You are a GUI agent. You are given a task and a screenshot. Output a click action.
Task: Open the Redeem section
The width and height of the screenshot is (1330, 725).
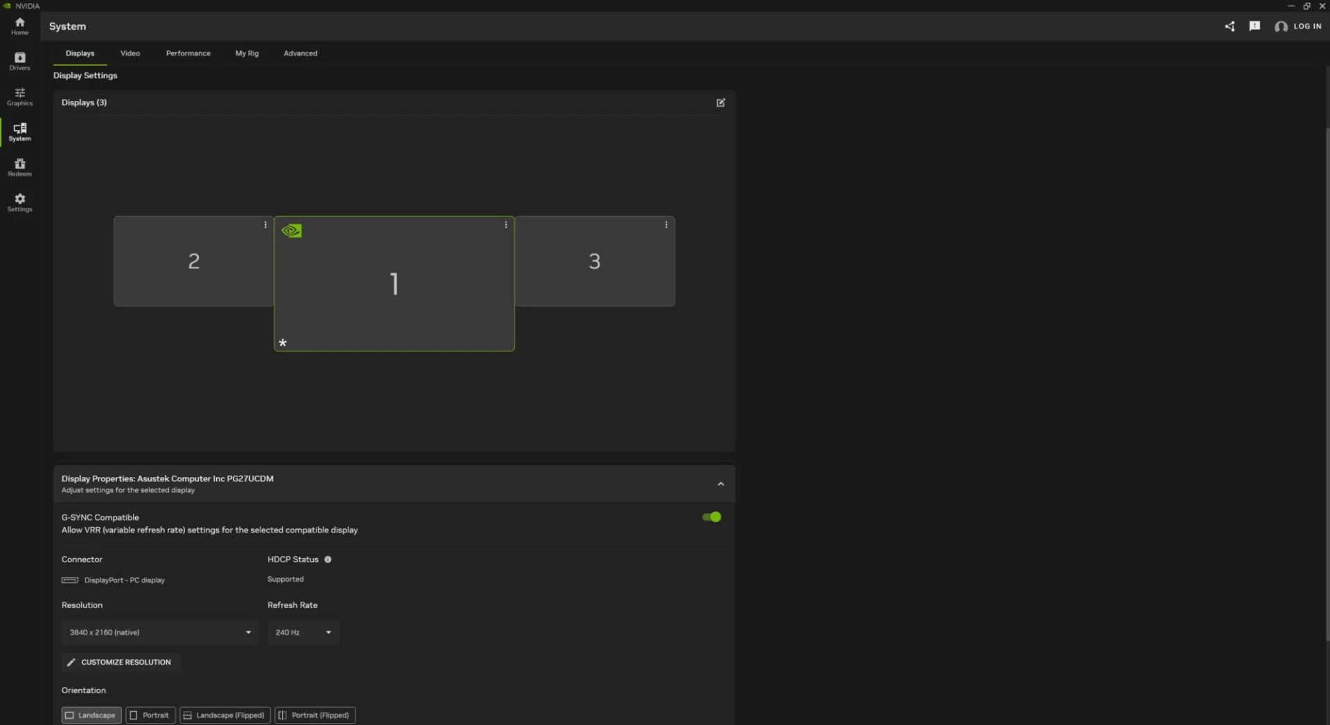(x=19, y=168)
